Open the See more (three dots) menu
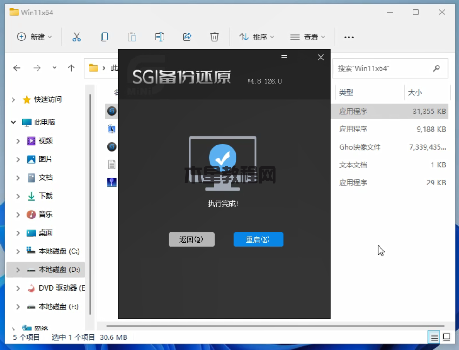The width and height of the screenshot is (459, 350). click(x=349, y=37)
